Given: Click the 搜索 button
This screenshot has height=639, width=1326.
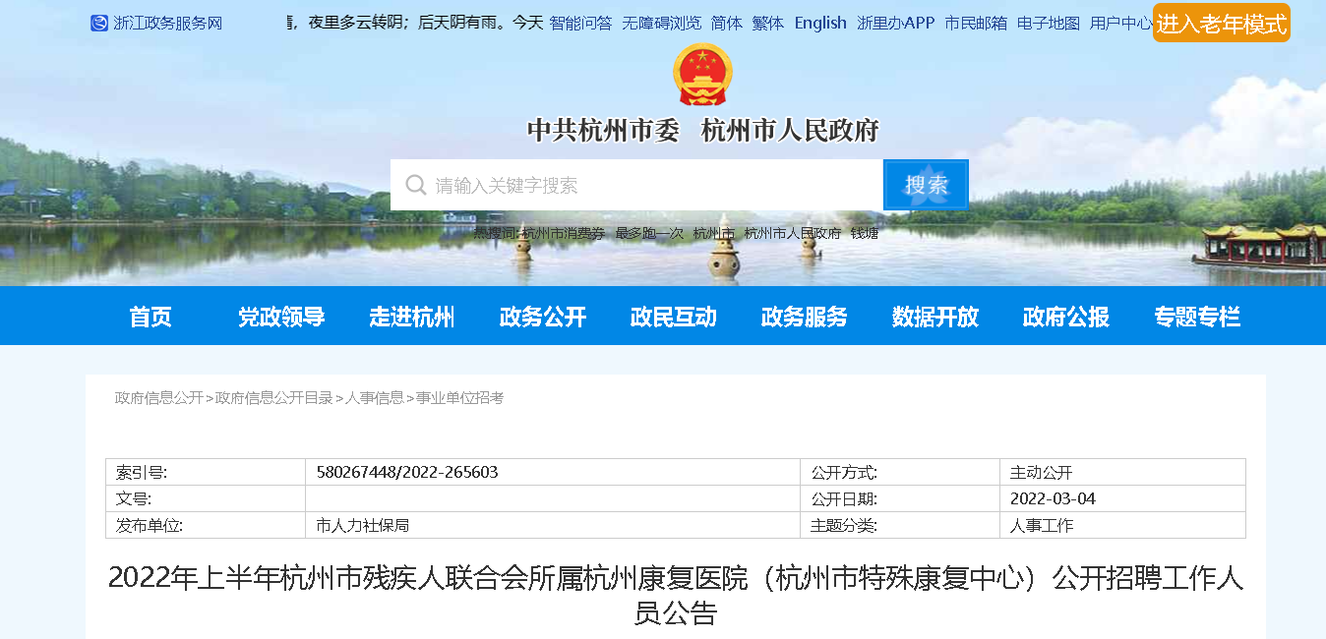Looking at the screenshot, I should [926, 185].
